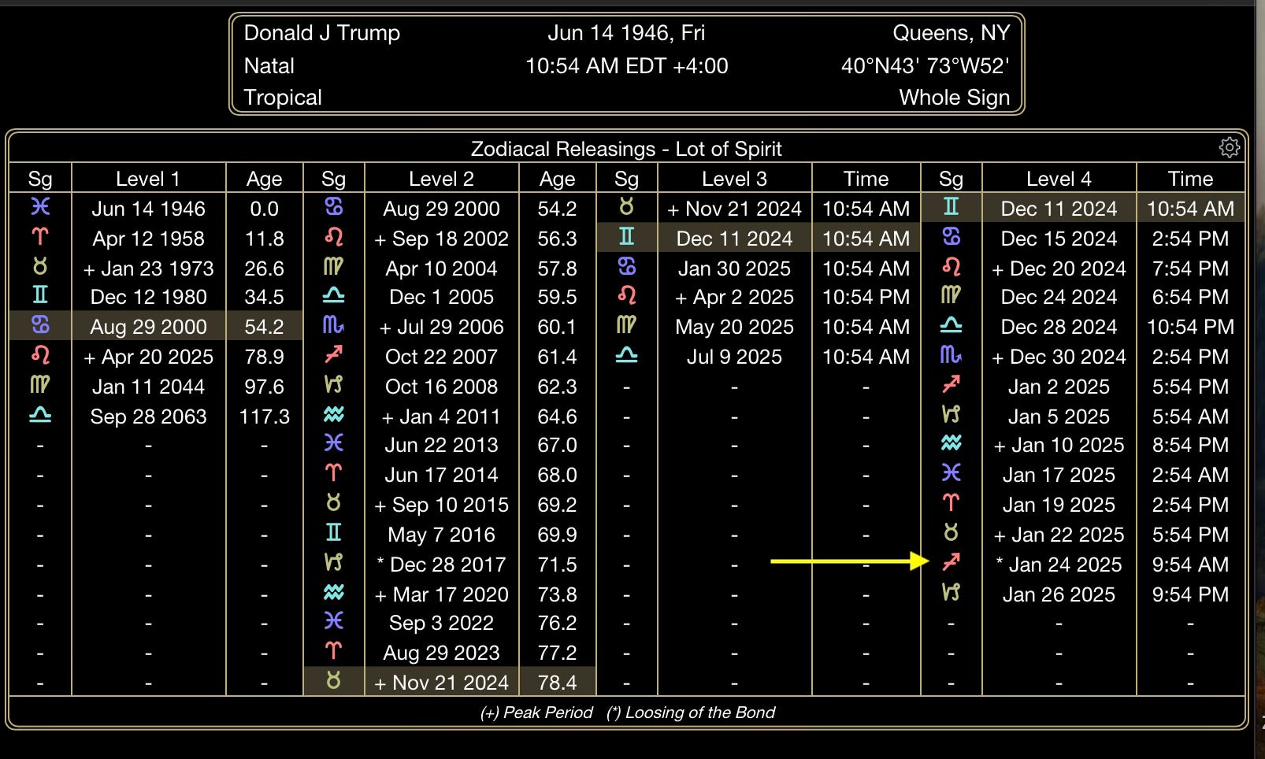Select the Pisces glyph for Jun 14 1946
The image size is (1265, 759).
40,207
